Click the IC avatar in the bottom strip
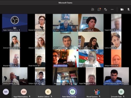Image resolution: width=131 pixels, height=98 pixels. pyautogui.click(x=48, y=92)
